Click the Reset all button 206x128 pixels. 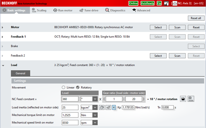pos(196,18)
